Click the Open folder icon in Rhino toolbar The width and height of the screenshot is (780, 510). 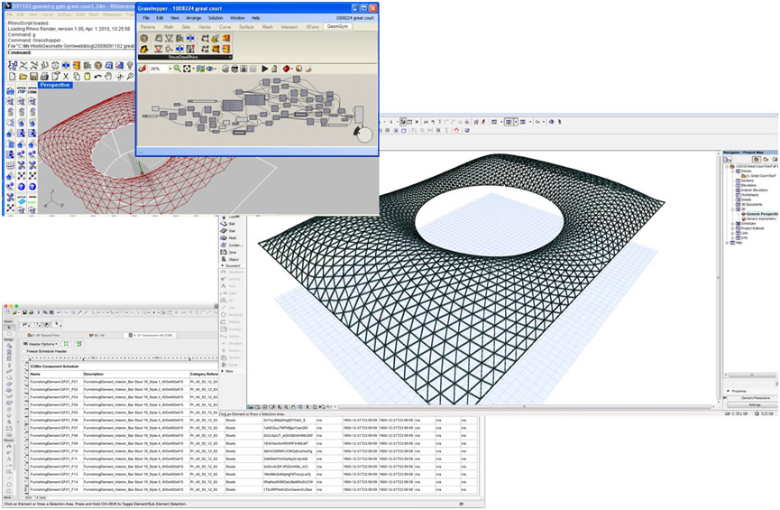pyautogui.click(x=23, y=76)
